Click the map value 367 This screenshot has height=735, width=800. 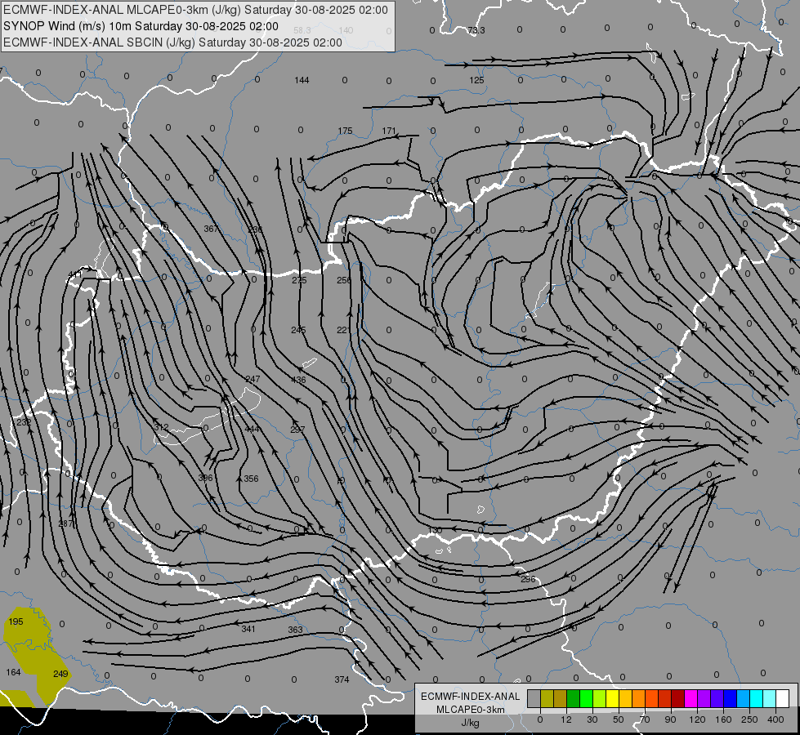[x=211, y=229]
